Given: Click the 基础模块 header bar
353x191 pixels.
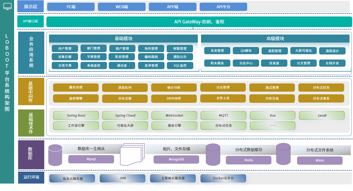Looking at the screenshot, I should point(123,39).
